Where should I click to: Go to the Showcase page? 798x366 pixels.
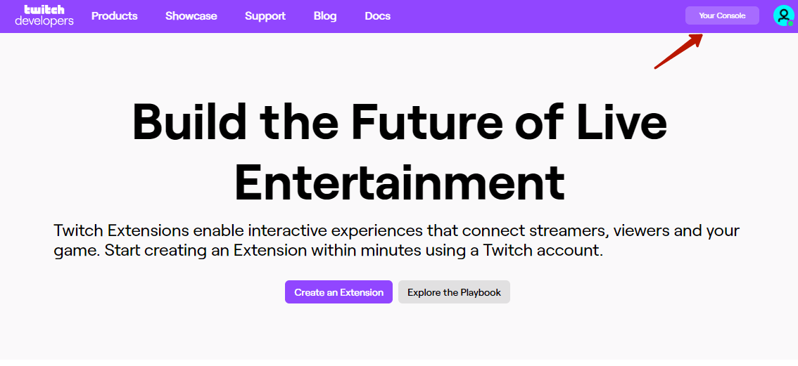click(191, 15)
